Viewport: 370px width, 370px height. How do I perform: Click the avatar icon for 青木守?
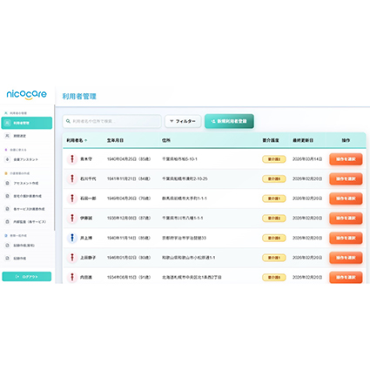pos(72,159)
